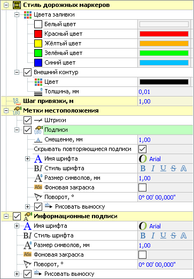This screenshot has height=279, width=194.
Task: Toggle Bold for Подписи font style
Action: click(143, 169)
